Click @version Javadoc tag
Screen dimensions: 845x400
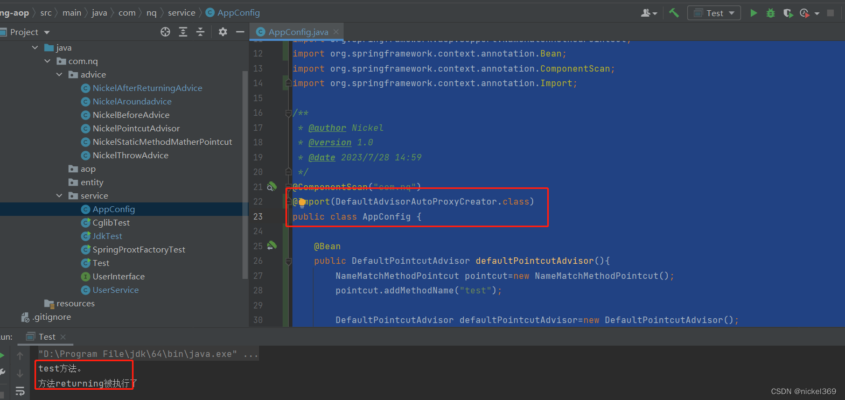tap(330, 143)
